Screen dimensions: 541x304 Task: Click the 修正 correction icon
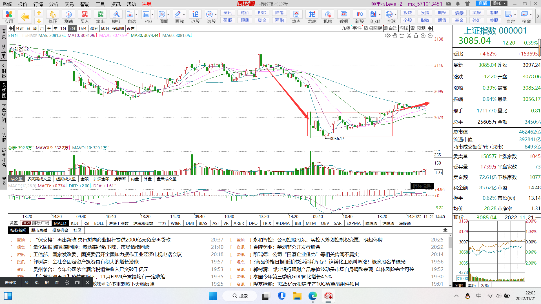click(x=53, y=17)
